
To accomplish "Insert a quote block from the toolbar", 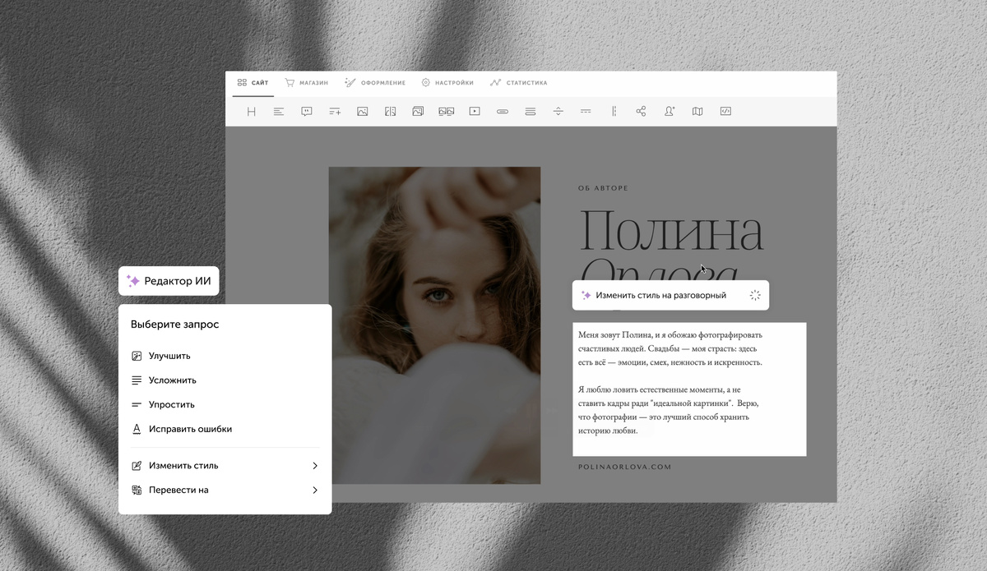I will pos(307,112).
